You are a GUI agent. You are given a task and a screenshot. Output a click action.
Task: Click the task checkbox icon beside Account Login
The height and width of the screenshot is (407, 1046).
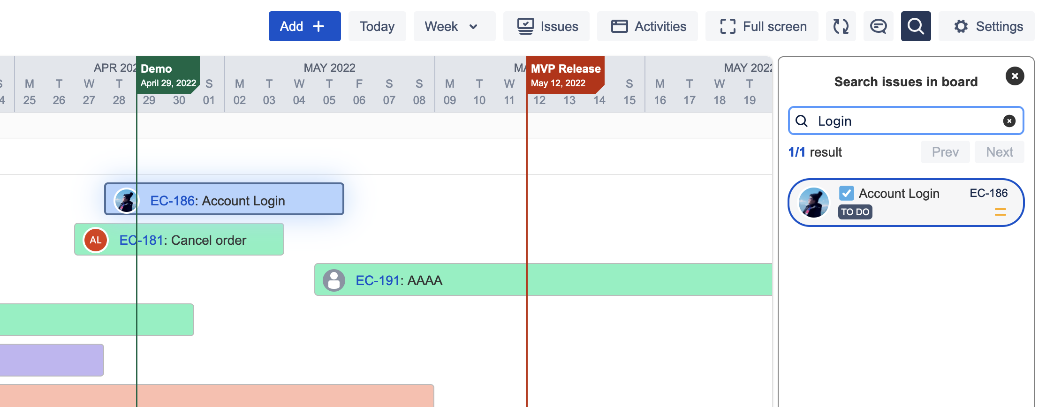click(x=847, y=193)
